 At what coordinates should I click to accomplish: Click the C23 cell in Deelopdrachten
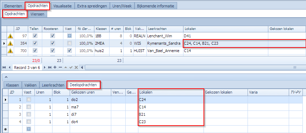171,122
